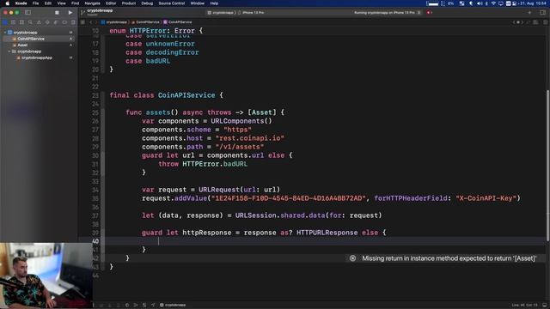This screenshot has height=309, width=550.
Task: Click the error icon beside missing return
Action: [352, 258]
